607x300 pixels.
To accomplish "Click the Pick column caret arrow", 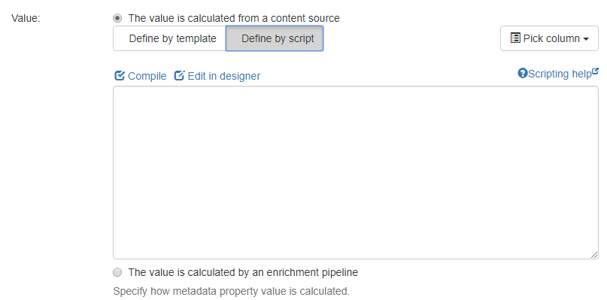I will (586, 39).
